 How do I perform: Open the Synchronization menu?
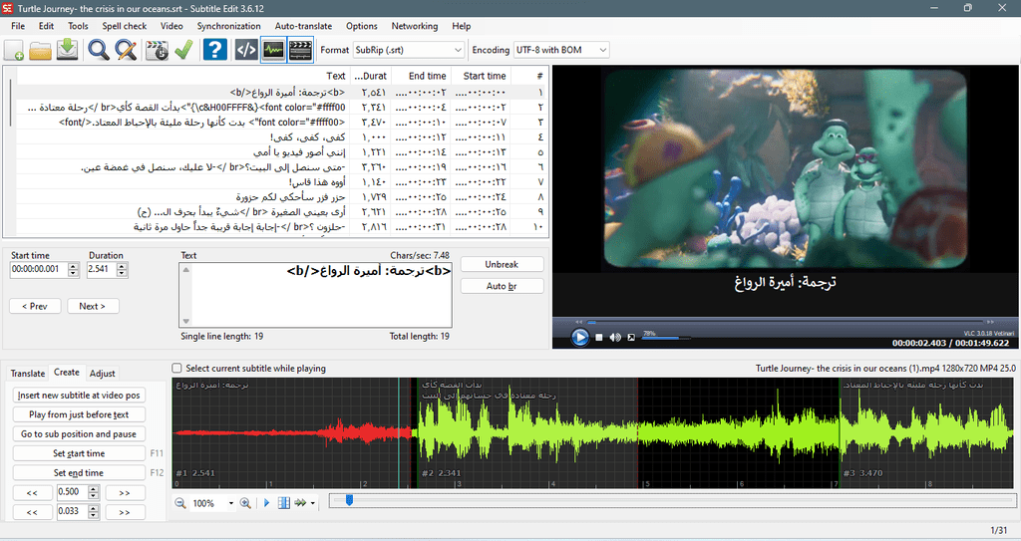228,26
